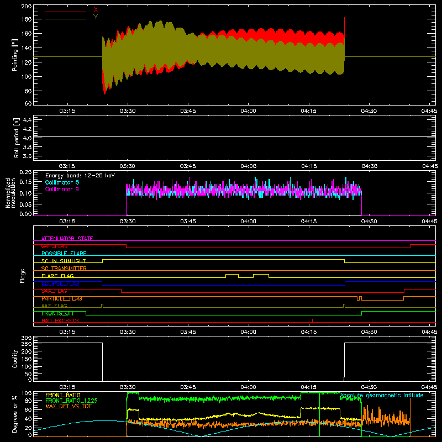Select the Normalized modulation axis title
442x442 pixels.
(x=10, y=193)
